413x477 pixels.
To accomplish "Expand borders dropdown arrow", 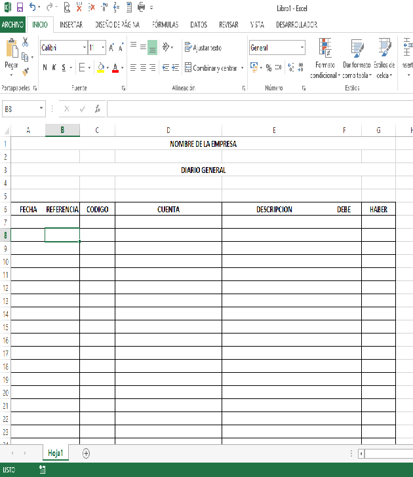I will 89,67.
